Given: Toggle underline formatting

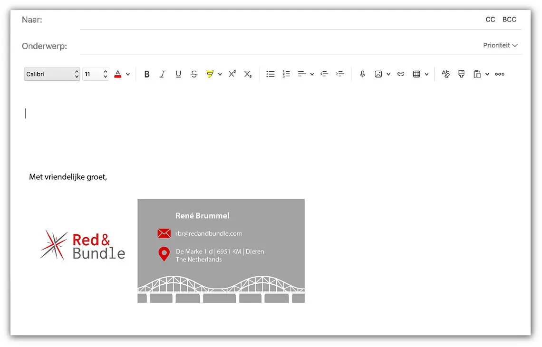Looking at the screenshot, I should point(178,74).
